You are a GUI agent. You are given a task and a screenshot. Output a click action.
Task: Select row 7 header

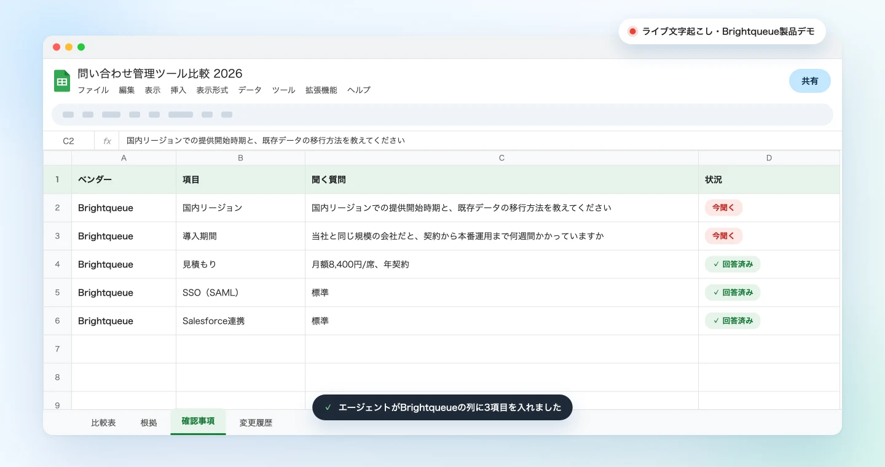[57, 349]
